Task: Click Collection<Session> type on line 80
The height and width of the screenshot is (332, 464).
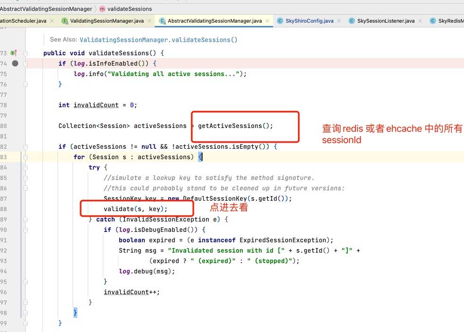Action: 94,126
